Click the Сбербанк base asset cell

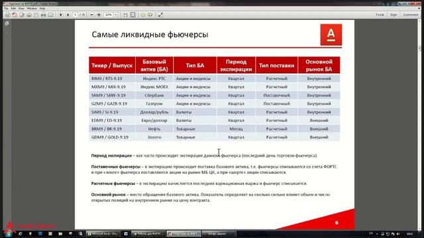[x=154, y=95]
